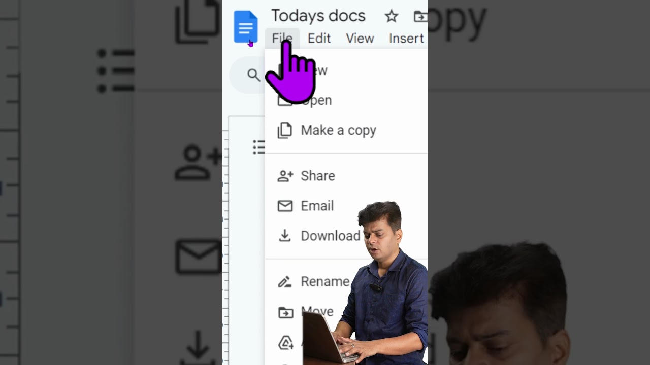Click the Todays docs document title

click(318, 16)
